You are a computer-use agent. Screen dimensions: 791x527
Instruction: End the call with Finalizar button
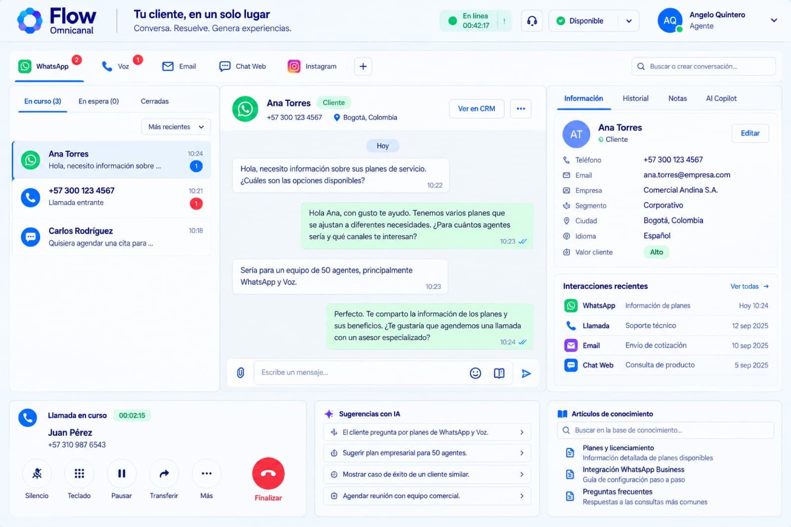tap(268, 474)
